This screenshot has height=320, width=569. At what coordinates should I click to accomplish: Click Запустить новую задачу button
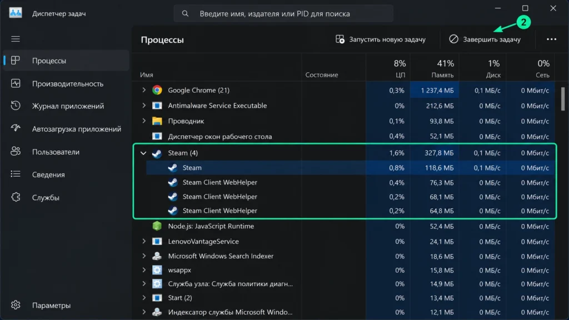pyautogui.click(x=380, y=39)
